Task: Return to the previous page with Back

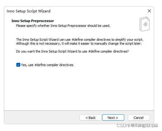Action: tap(90, 118)
